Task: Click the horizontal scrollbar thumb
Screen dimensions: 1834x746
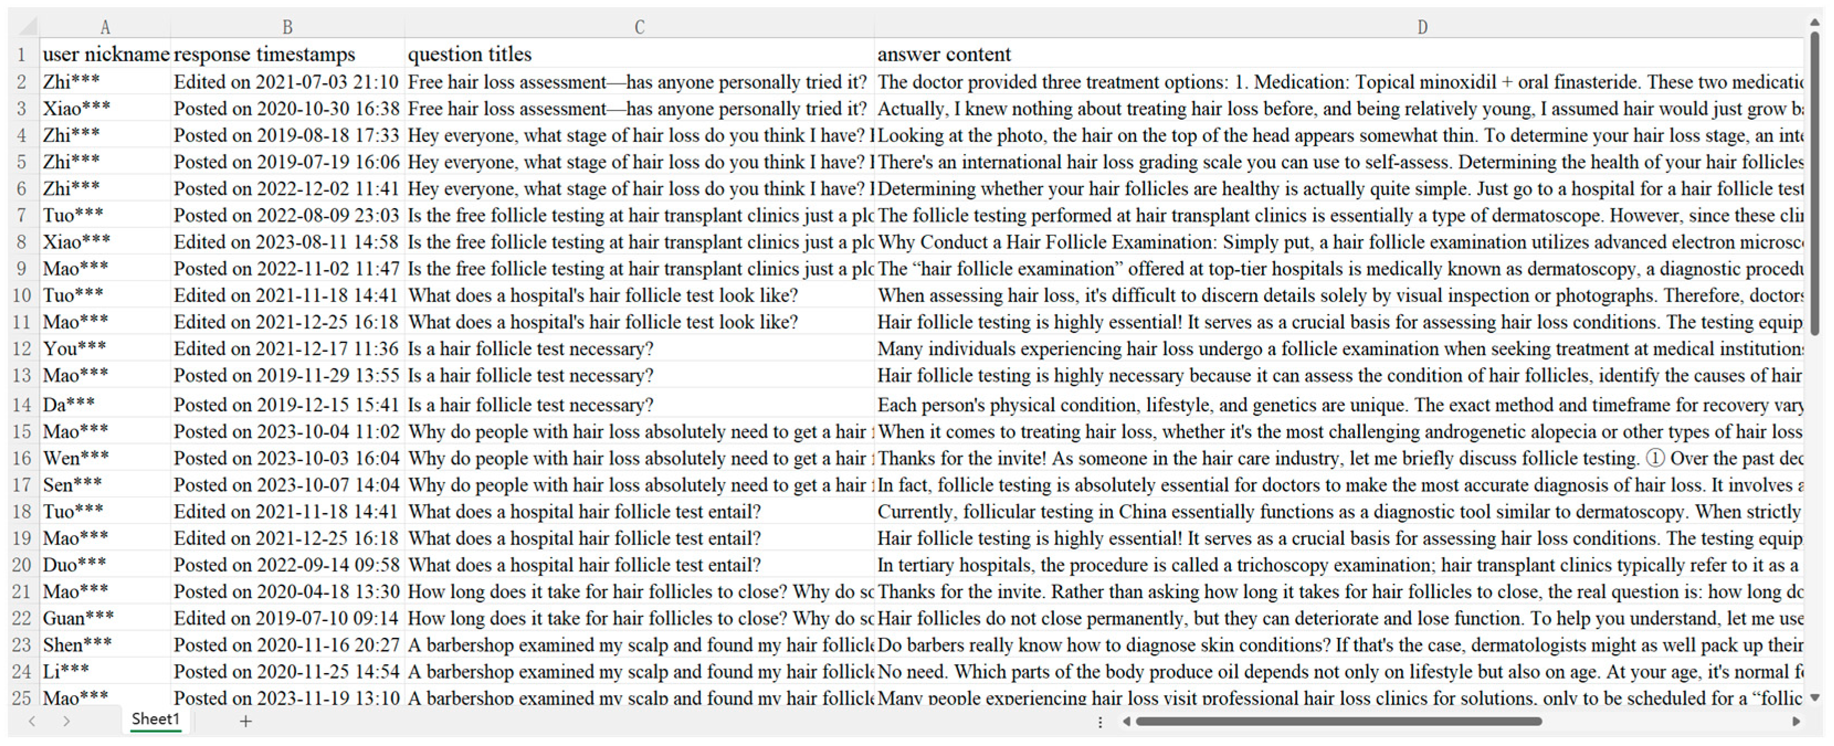Action: [x=1339, y=721]
